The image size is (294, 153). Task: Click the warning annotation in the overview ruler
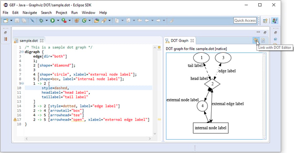159,119
